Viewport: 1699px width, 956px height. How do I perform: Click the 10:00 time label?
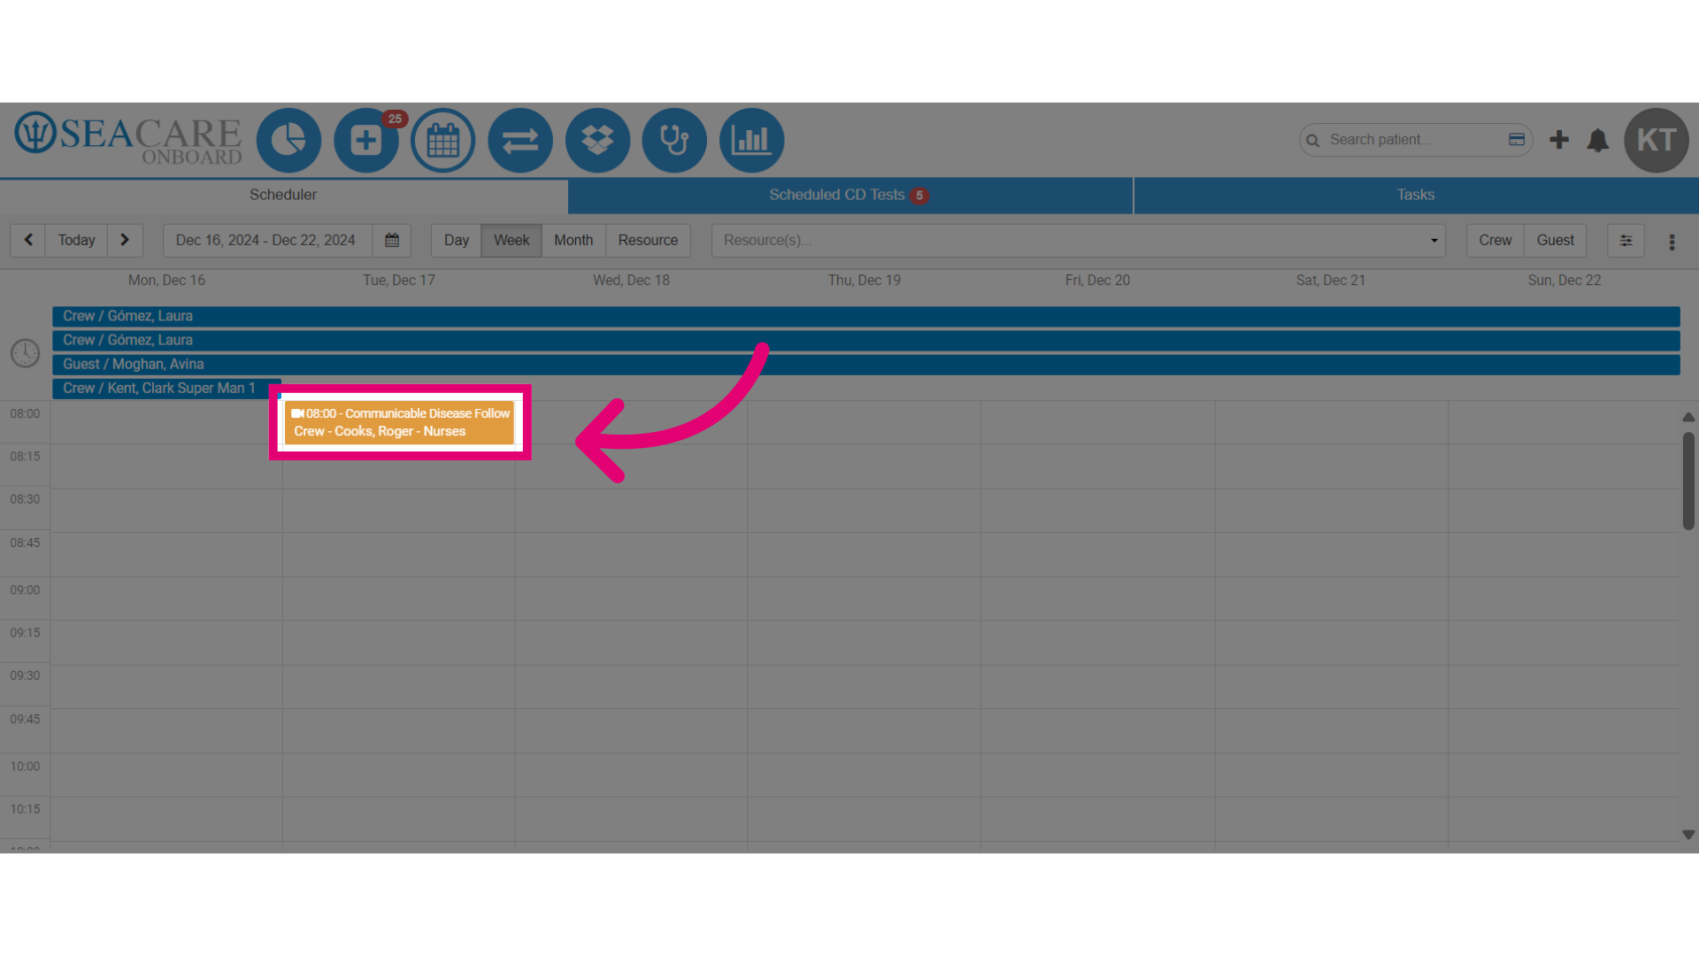pos(25,767)
